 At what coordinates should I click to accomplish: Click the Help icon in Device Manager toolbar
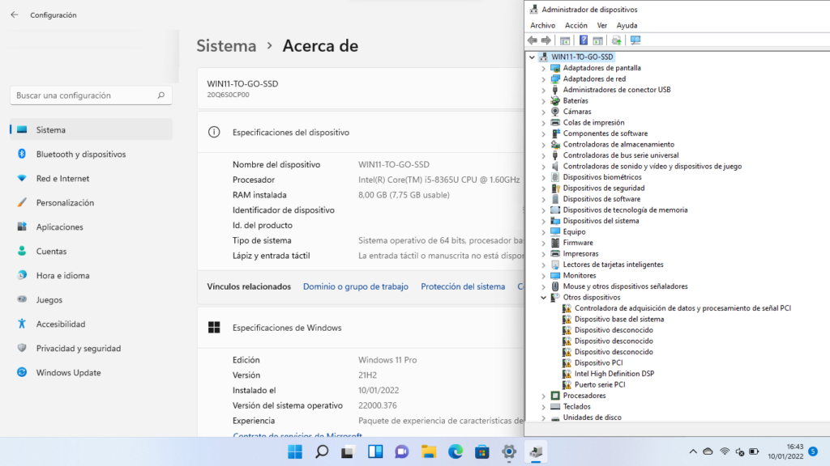coord(583,39)
